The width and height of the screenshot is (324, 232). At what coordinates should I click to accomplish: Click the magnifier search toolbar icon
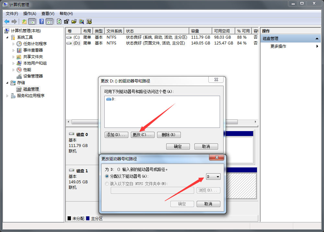[x=82, y=21]
